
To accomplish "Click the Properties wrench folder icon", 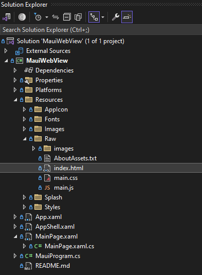I will [29, 80].
